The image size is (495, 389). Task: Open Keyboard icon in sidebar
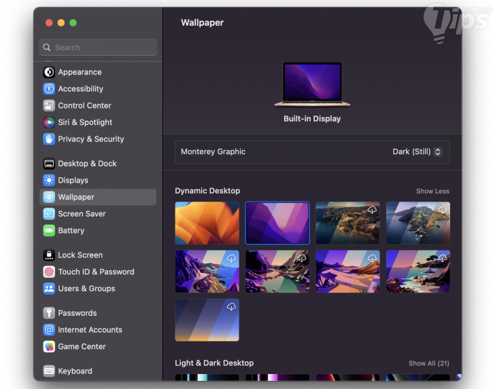pos(49,371)
